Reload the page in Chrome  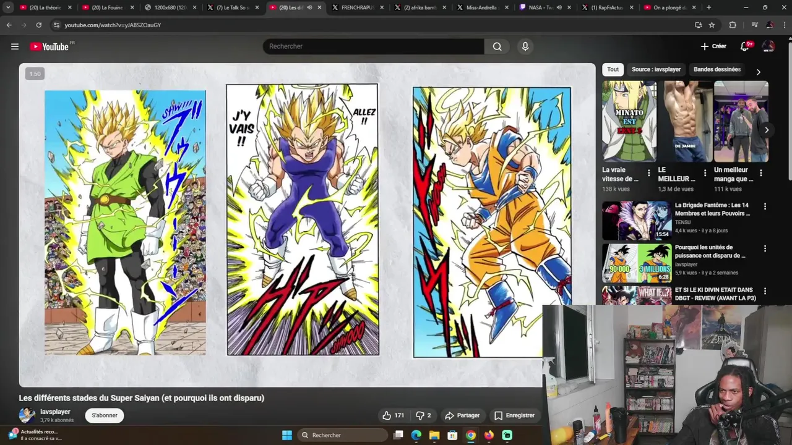[x=38, y=25]
